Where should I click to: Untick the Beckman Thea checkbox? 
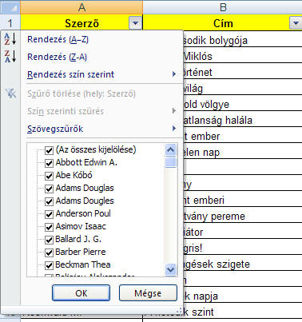(x=49, y=265)
